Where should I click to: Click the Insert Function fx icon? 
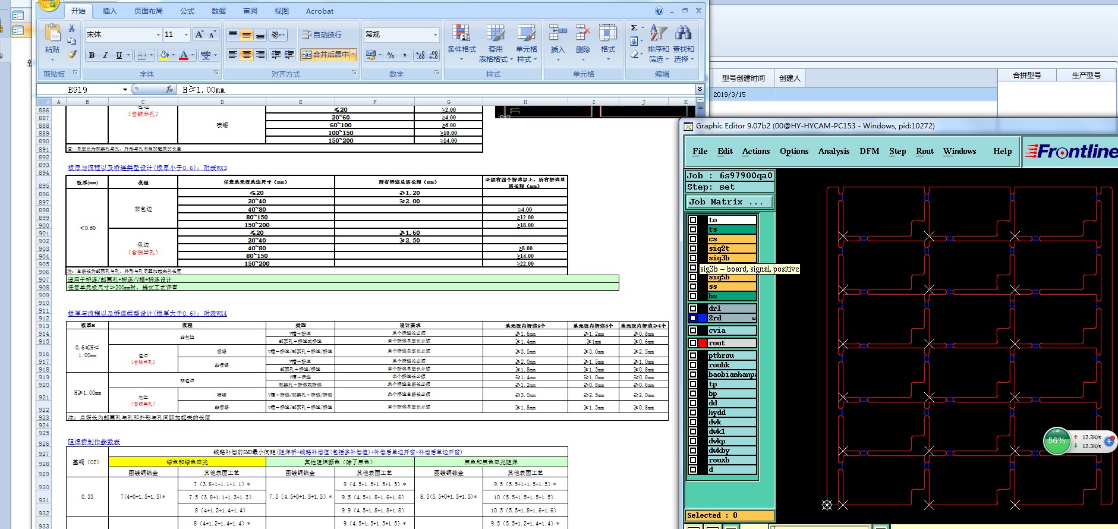(169, 89)
